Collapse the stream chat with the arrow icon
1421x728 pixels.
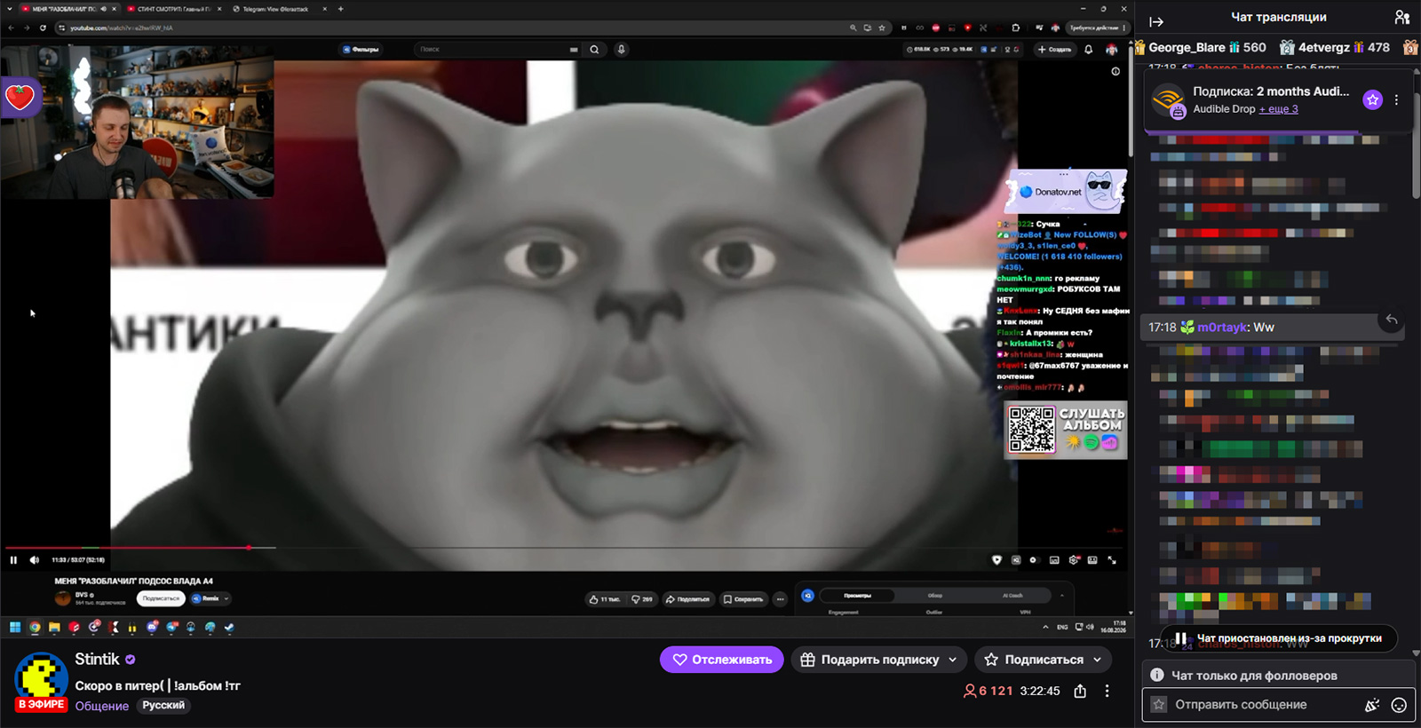(1156, 21)
